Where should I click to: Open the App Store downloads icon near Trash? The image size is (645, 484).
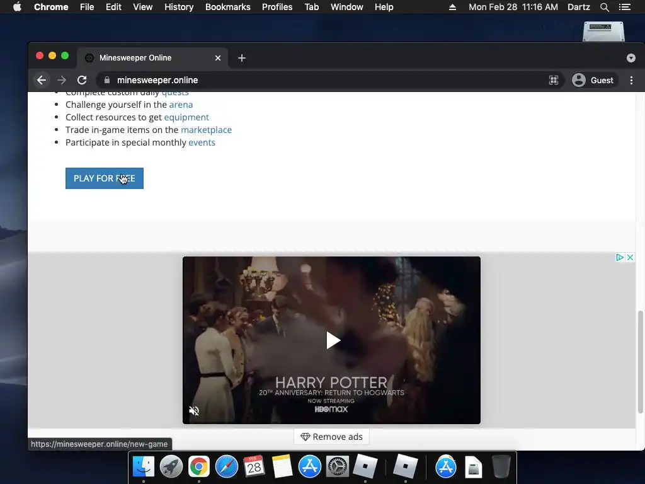446,467
